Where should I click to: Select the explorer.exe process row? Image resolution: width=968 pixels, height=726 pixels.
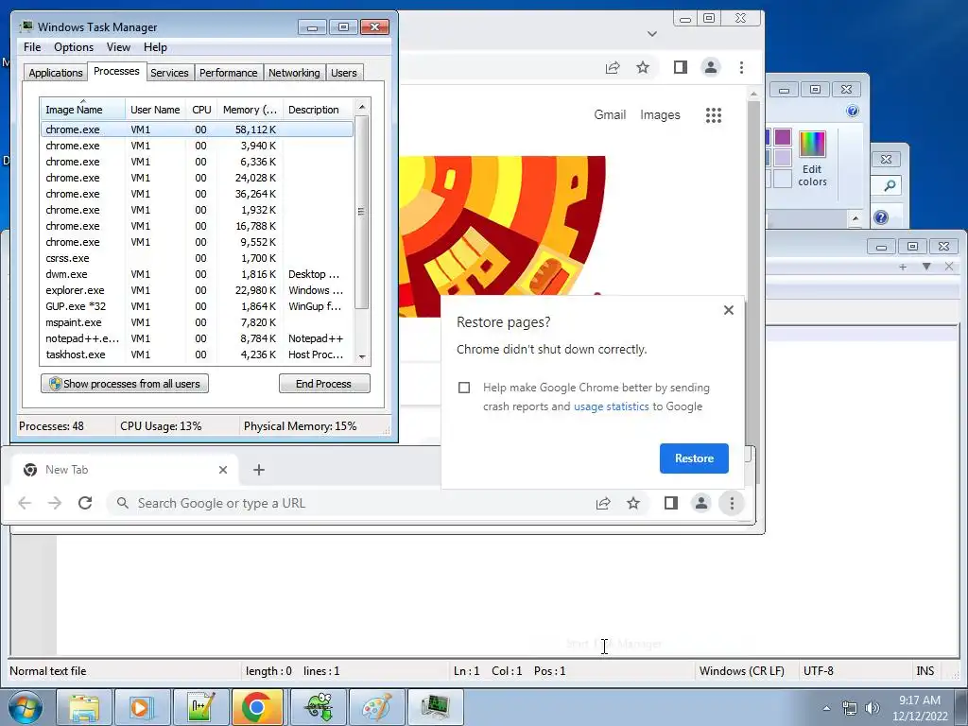click(x=197, y=290)
